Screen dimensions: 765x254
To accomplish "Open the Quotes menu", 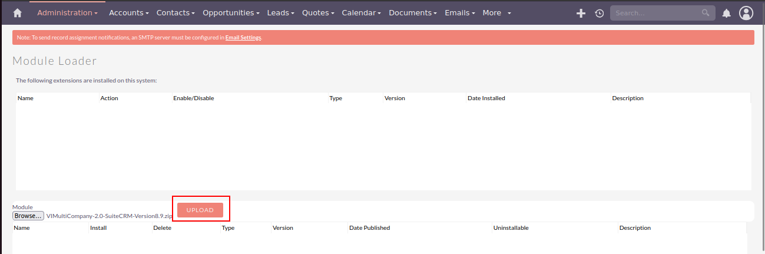I will tap(318, 13).
